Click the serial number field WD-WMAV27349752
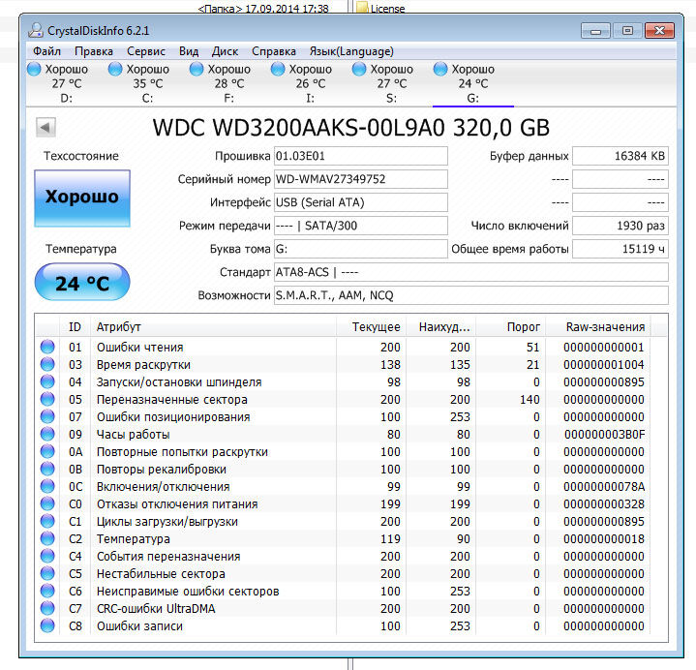This screenshot has width=696, height=670. [360, 179]
